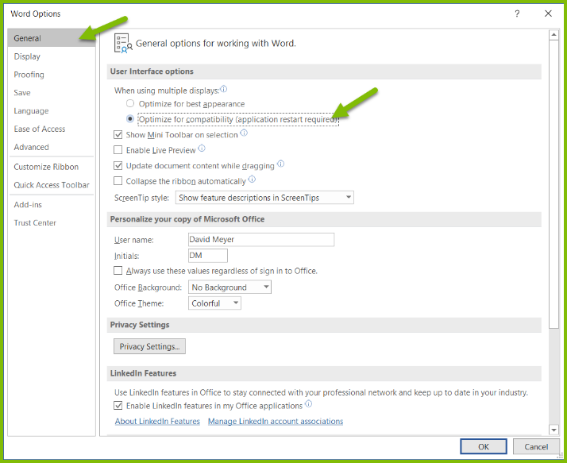
Task: Go to the Save category
Action: pos(52,93)
